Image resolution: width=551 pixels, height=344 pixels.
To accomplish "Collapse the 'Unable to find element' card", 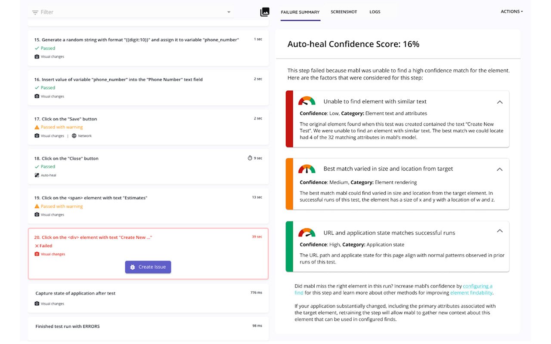I will pos(499,102).
